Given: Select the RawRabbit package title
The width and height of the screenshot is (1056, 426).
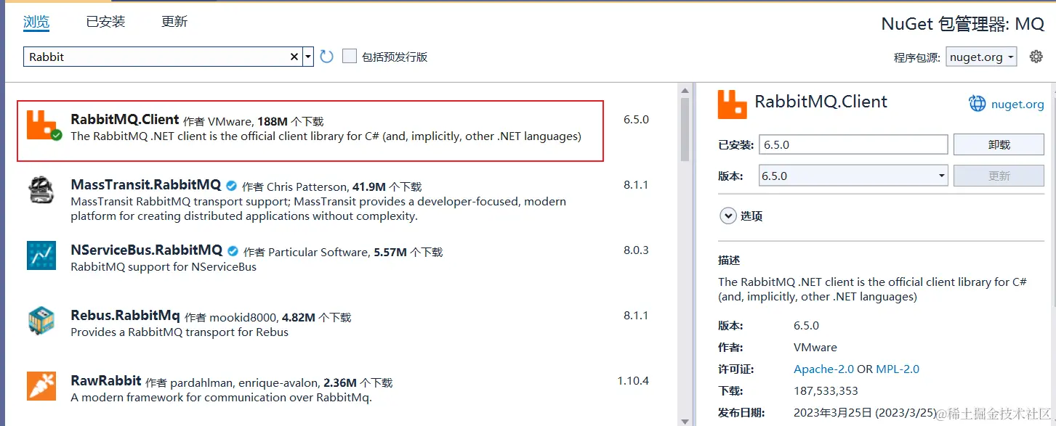Looking at the screenshot, I should point(105,380).
